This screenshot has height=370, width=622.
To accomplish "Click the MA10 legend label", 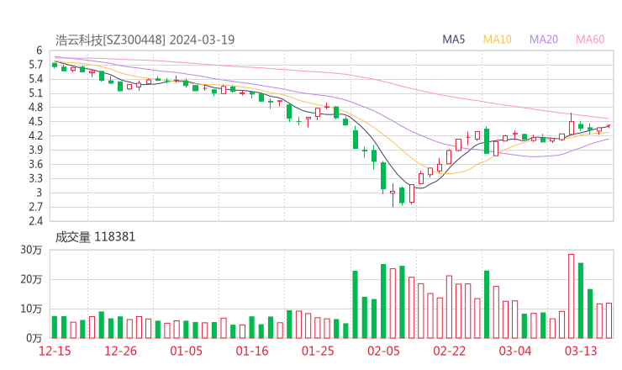I will pyautogui.click(x=497, y=40).
